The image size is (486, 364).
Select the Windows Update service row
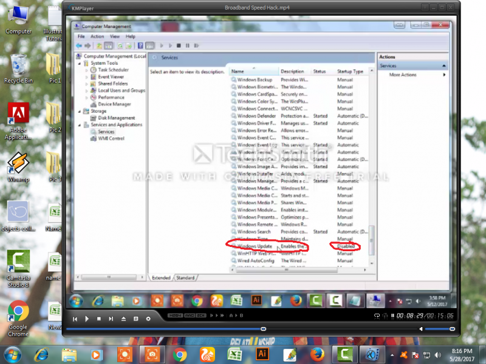point(299,246)
